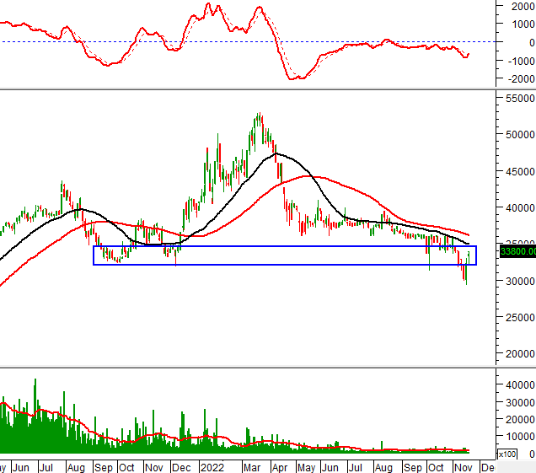Screen dimensions: 536x473
Task: Click the -1000 label on the oscillator axis
Action: (x=517, y=61)
